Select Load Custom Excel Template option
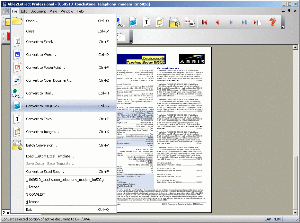This screenshot has width=300, height=223. 50,156
